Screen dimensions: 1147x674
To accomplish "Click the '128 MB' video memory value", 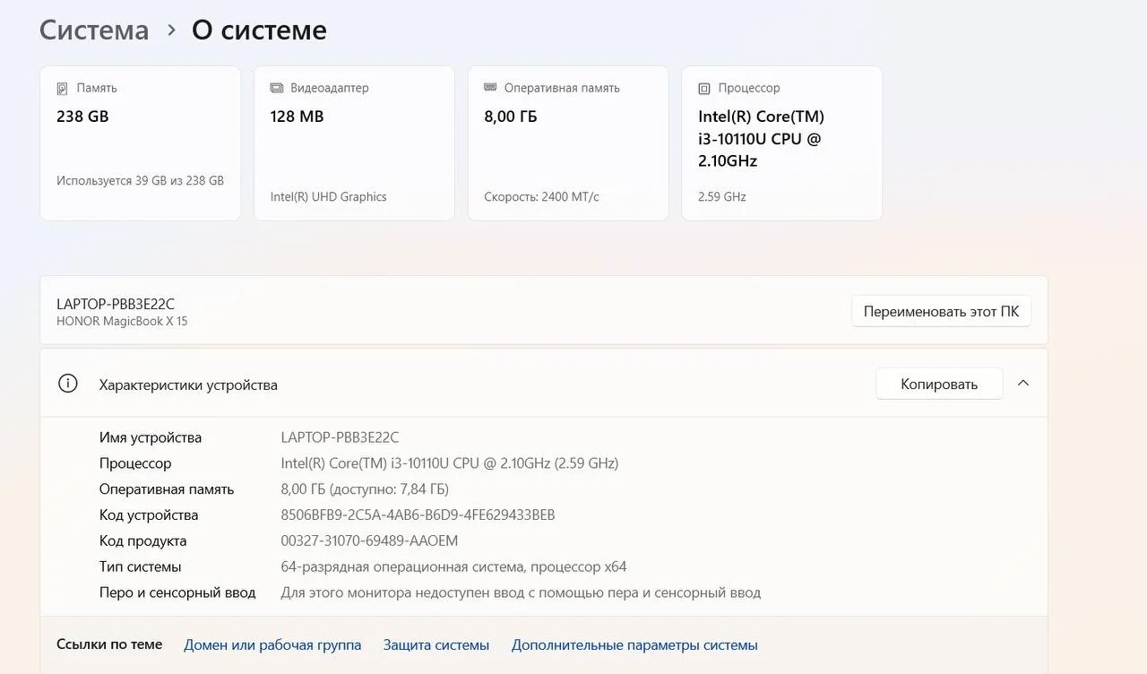I will tap(297, 117).
